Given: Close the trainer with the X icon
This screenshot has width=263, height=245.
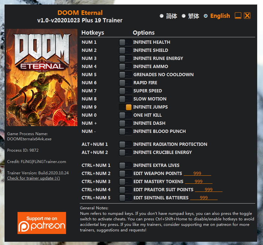Looking at the screenshot, I should 247,16.
